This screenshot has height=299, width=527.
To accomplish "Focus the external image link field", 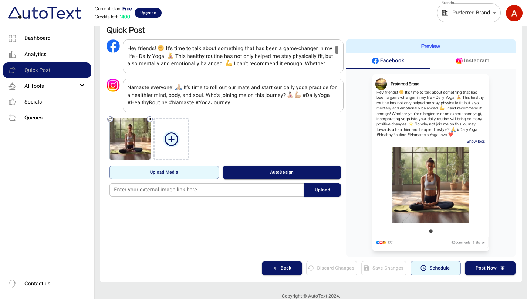I will click(207, 190).
